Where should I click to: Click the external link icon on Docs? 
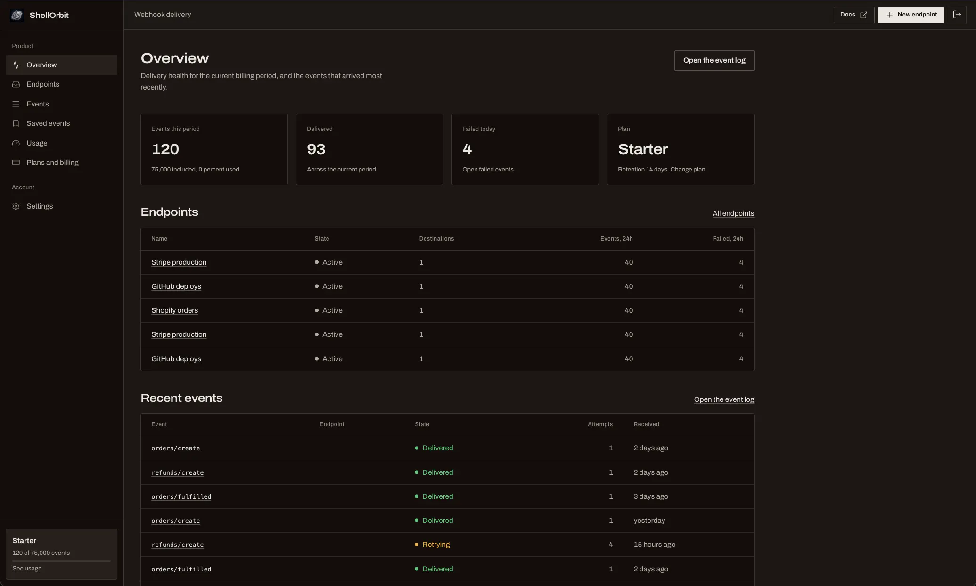coord(864,15)
